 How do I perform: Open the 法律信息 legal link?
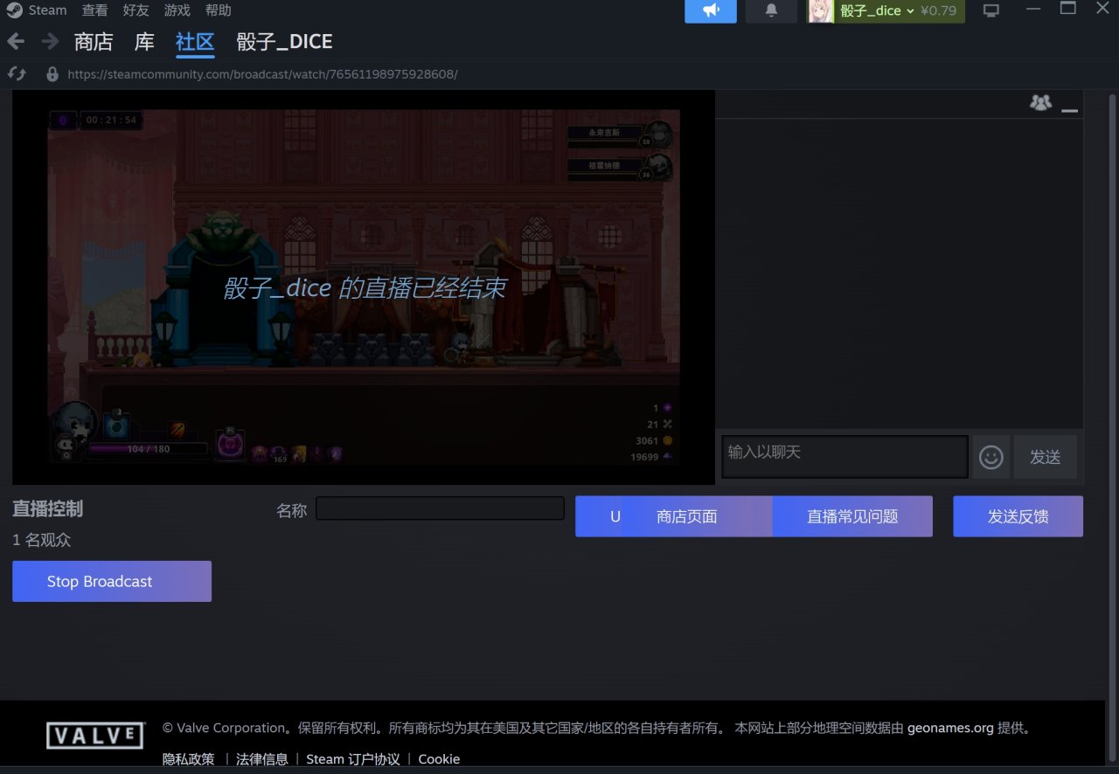261,759
